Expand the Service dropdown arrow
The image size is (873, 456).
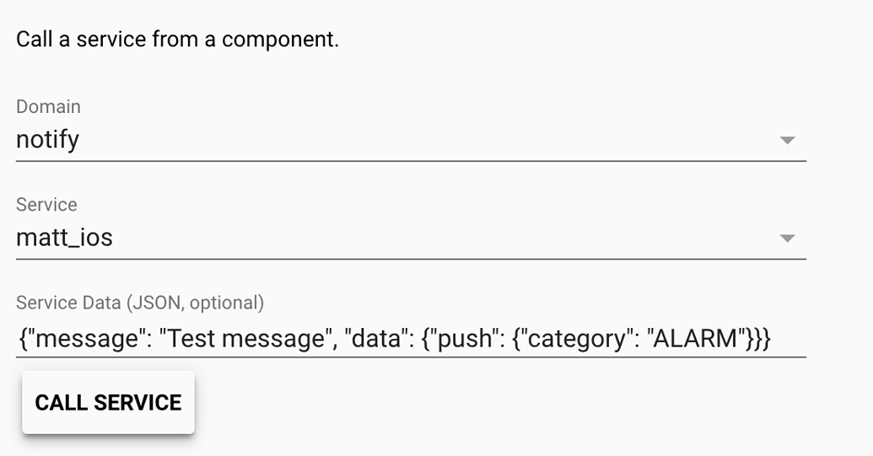[x=787, y=239]
